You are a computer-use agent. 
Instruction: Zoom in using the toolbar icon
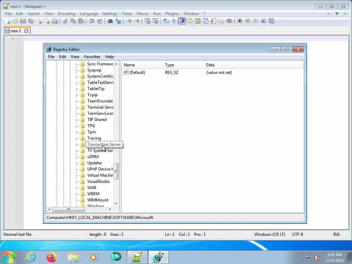tap(129, 21)
